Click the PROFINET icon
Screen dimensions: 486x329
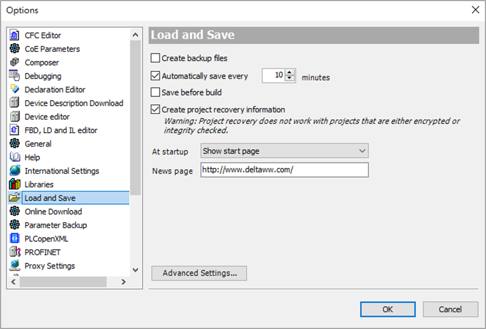[14, 252]
